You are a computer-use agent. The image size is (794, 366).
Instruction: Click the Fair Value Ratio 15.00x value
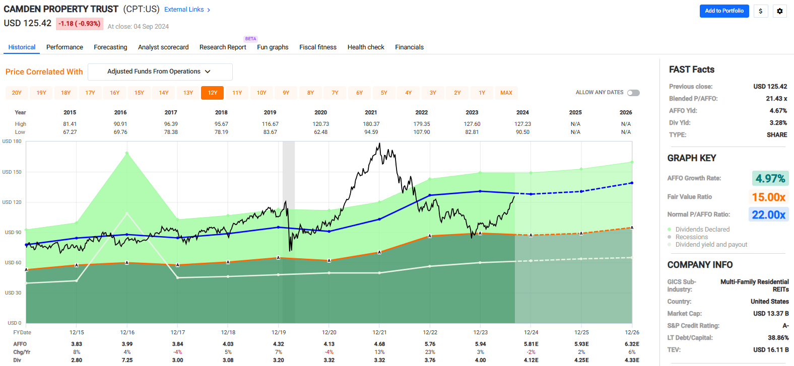[769, 197]
